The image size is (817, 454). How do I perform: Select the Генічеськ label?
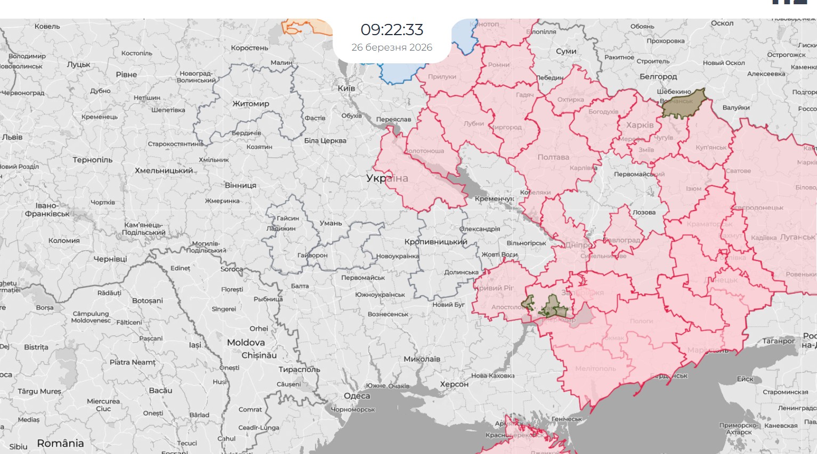pos(567,419)
